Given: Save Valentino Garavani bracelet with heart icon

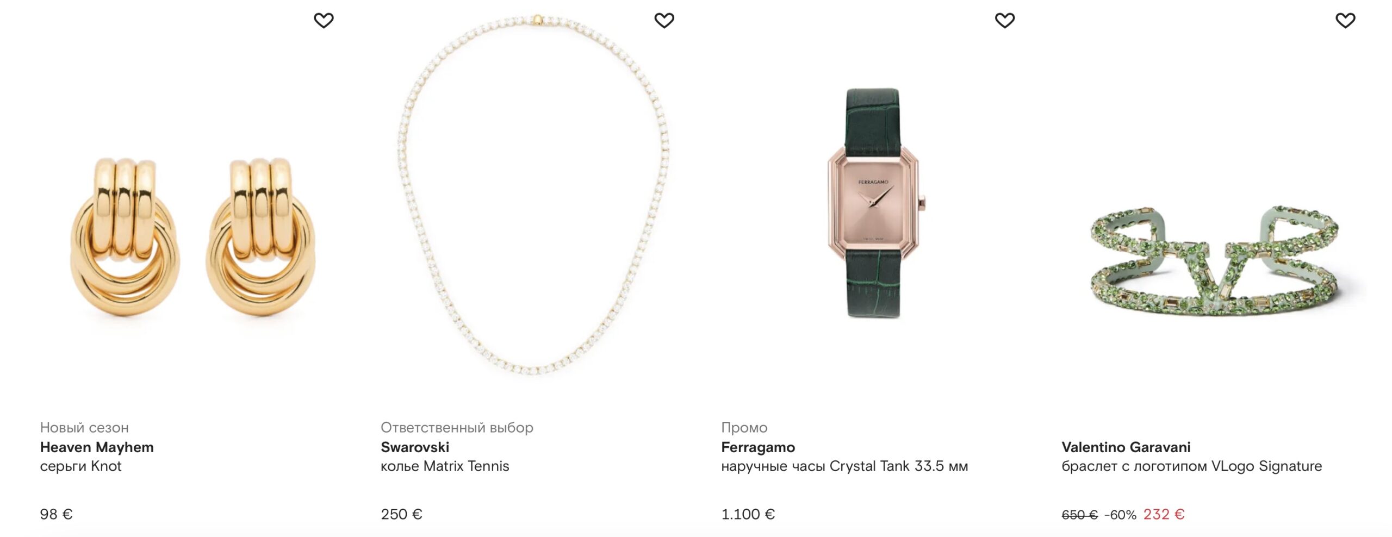Looking at the screenshot, I should [x=1345, y=21].
